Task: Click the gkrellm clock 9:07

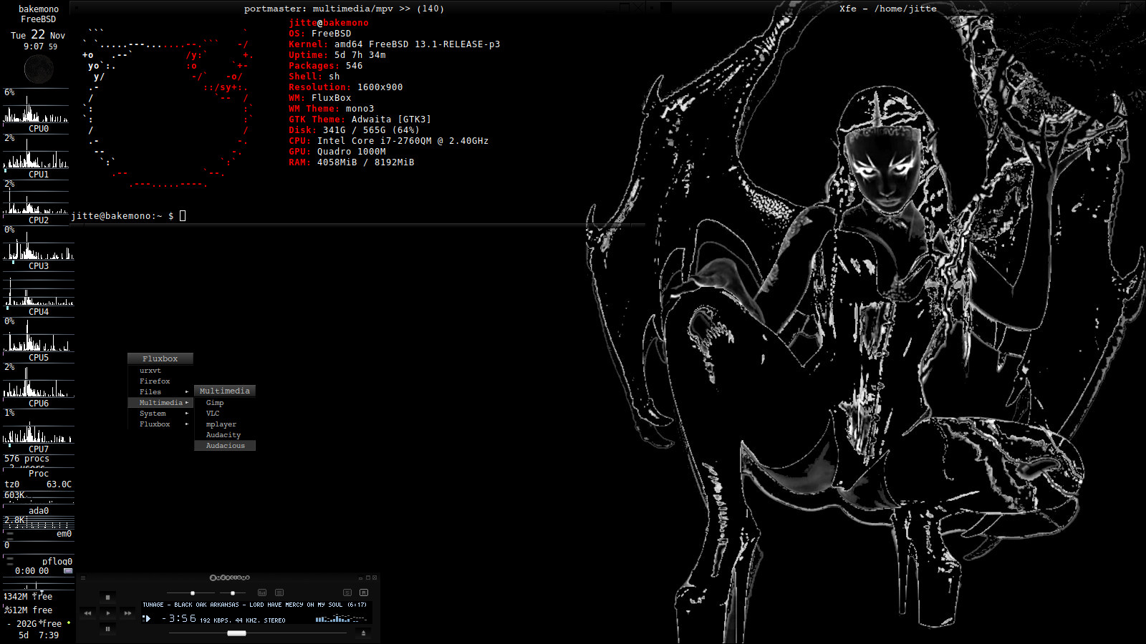Action: (34, 47)
